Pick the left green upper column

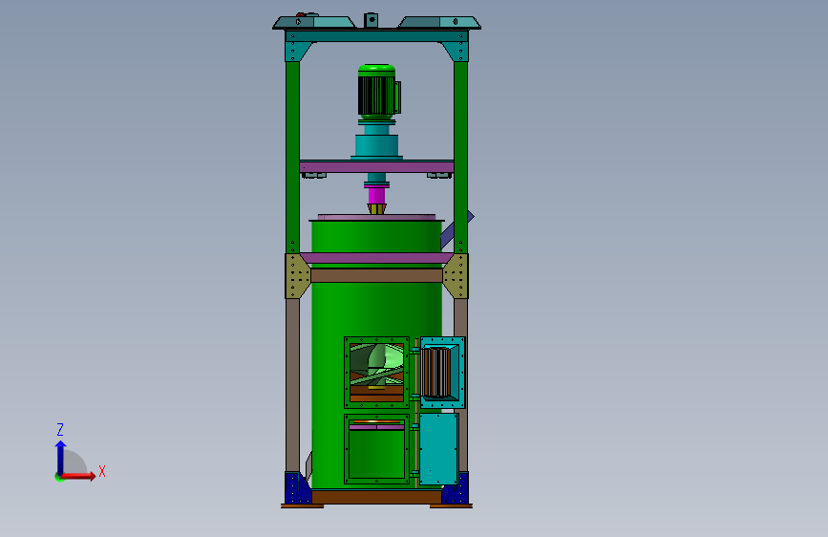[292, 158]
